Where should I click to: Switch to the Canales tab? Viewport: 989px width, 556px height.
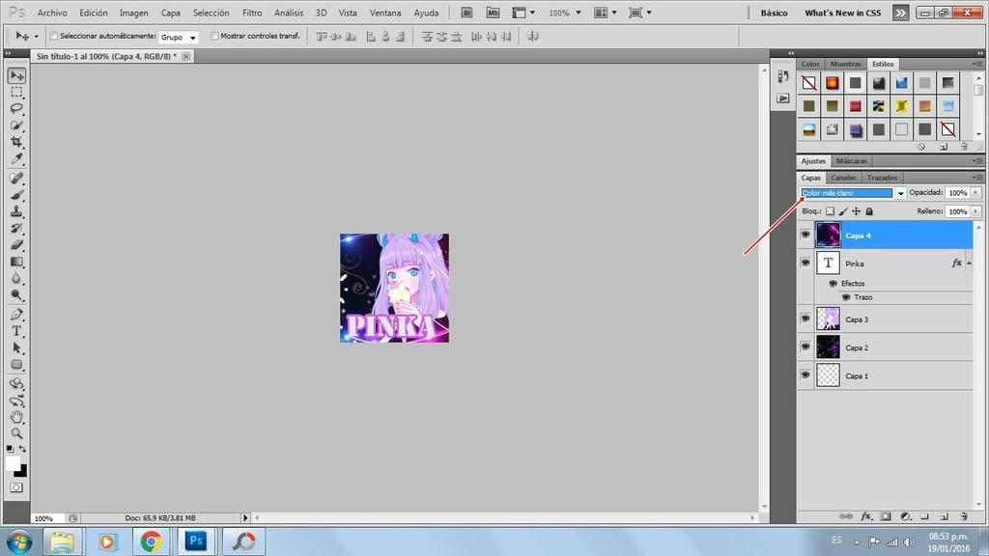pyautogui.click(x=843, y=178)
